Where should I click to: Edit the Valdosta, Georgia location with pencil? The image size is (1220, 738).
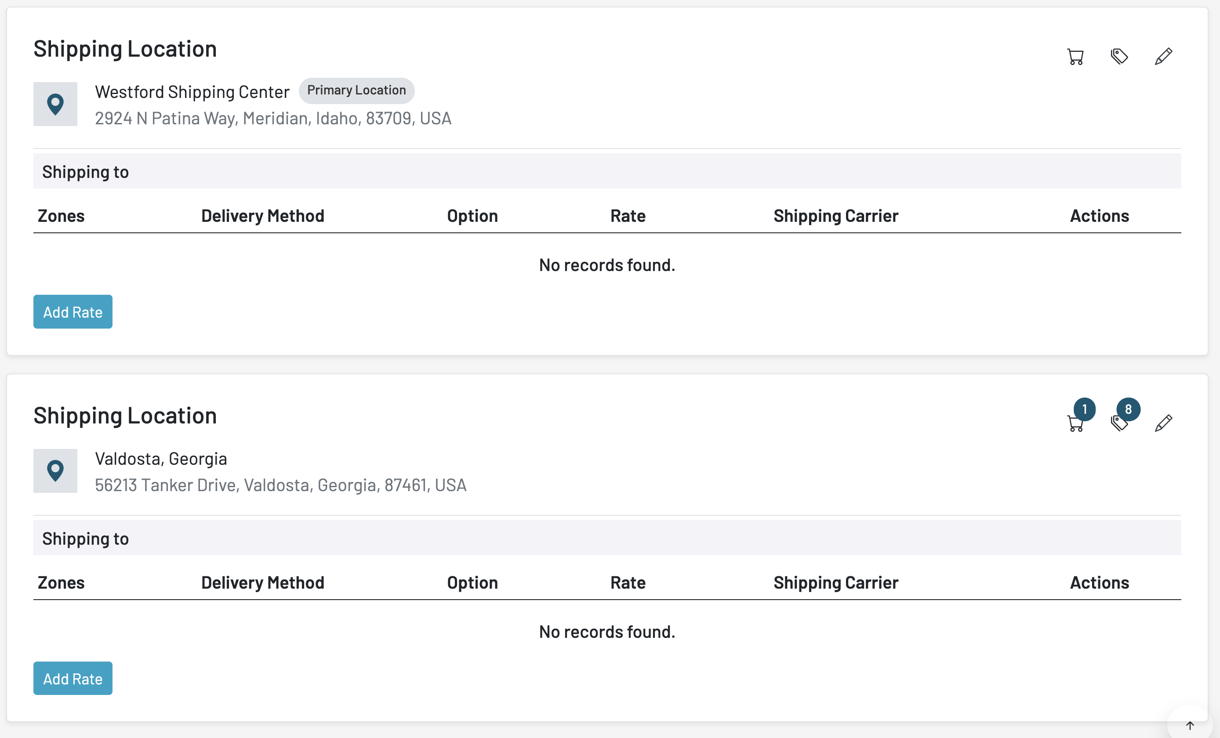click(x=1163, y=423)
